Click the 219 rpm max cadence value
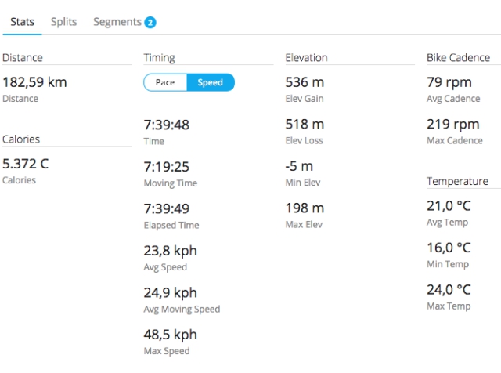Screen dimensions: 501x373 (452, 125)
